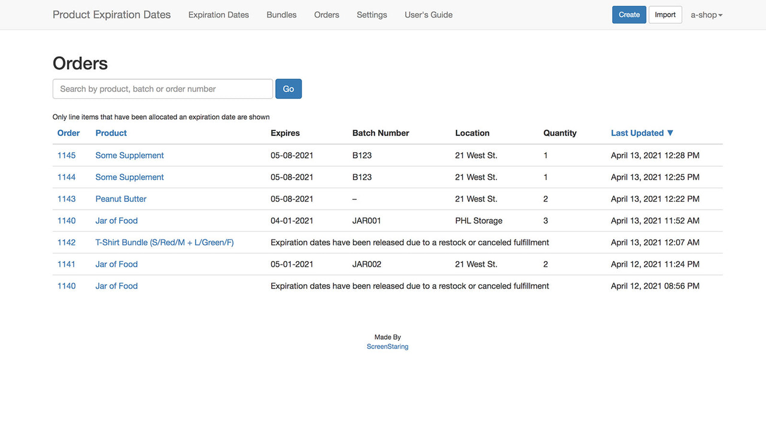Open order 1145
This screenshot has height=431, width=766.
tap(66, 155)
